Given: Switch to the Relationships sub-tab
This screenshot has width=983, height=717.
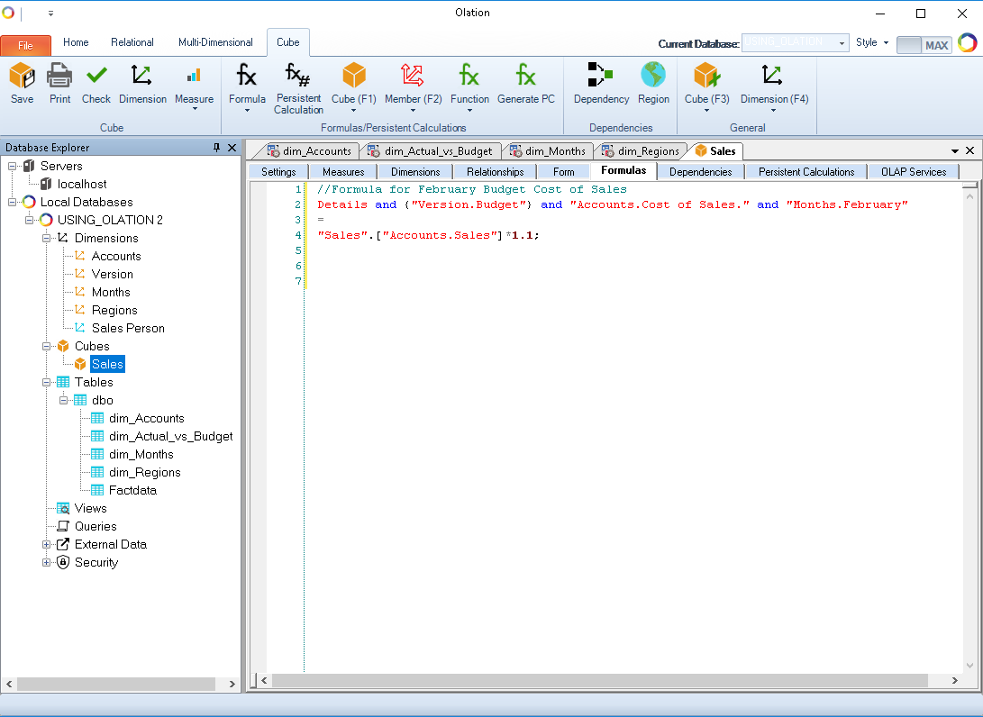Looking at the screenshot, I should click(x=496, y=172).
